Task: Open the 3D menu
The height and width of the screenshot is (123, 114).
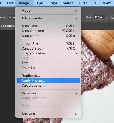Action: 95,3
